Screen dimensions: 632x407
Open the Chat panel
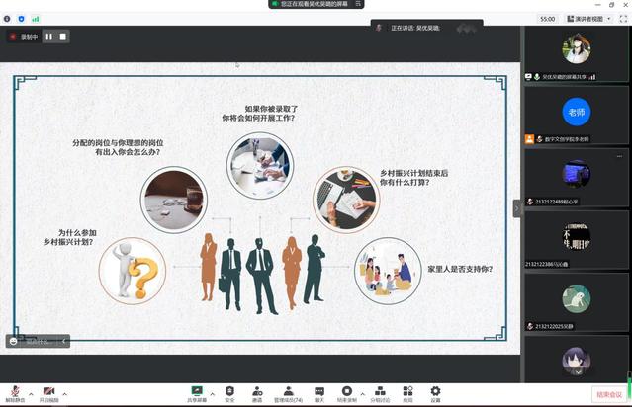click(x=319, y=391)
